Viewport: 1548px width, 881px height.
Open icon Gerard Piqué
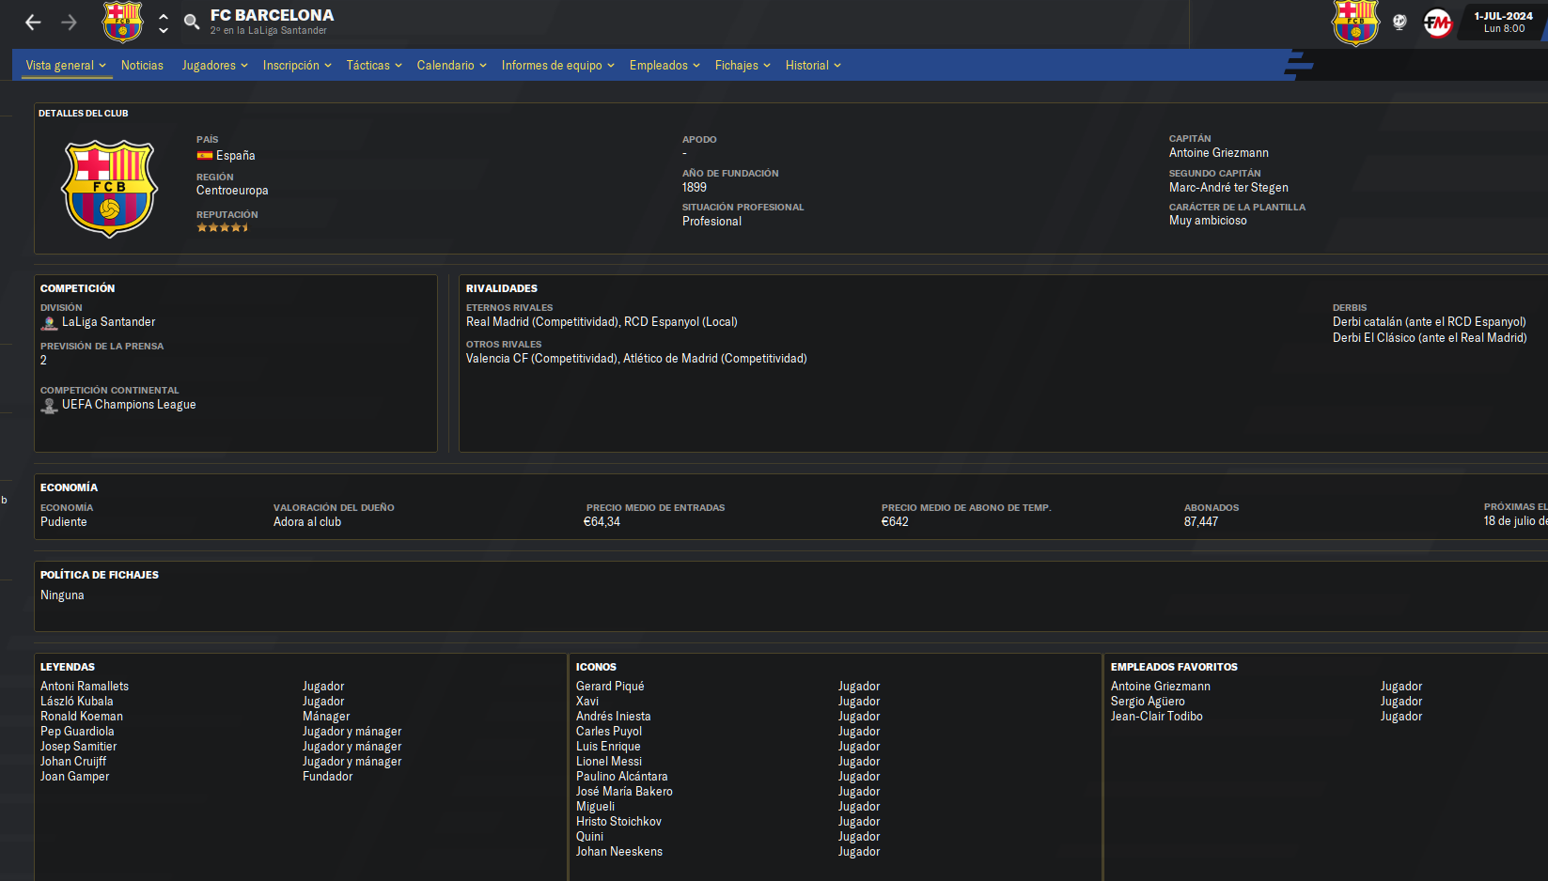tap(610, 687)
